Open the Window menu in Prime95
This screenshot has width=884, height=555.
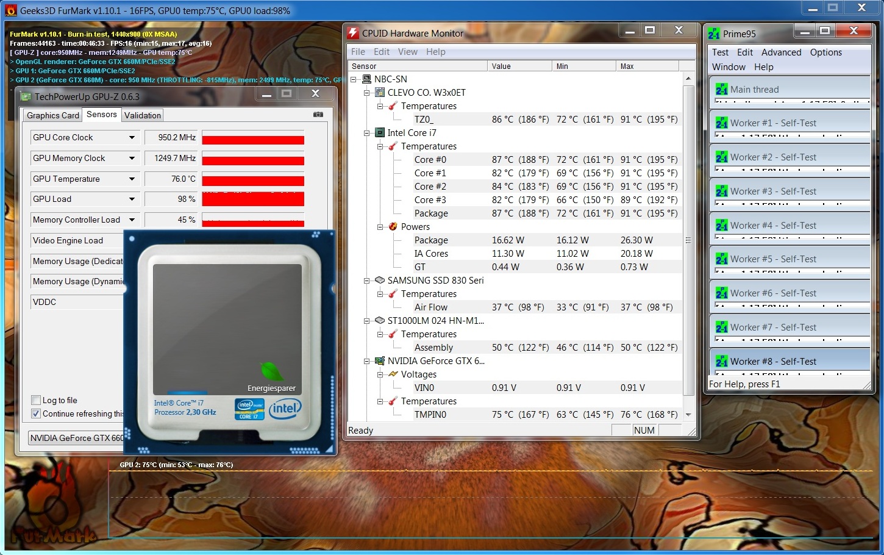point(729,67)
